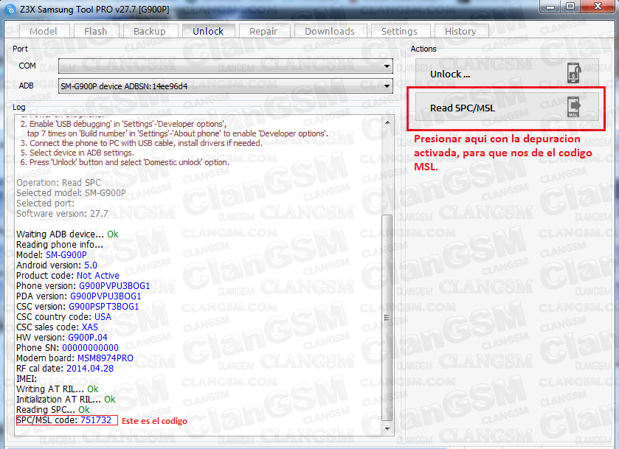The image size is (619, 449).
Task: Go to the Repair tab
Action: click(263, 31)
